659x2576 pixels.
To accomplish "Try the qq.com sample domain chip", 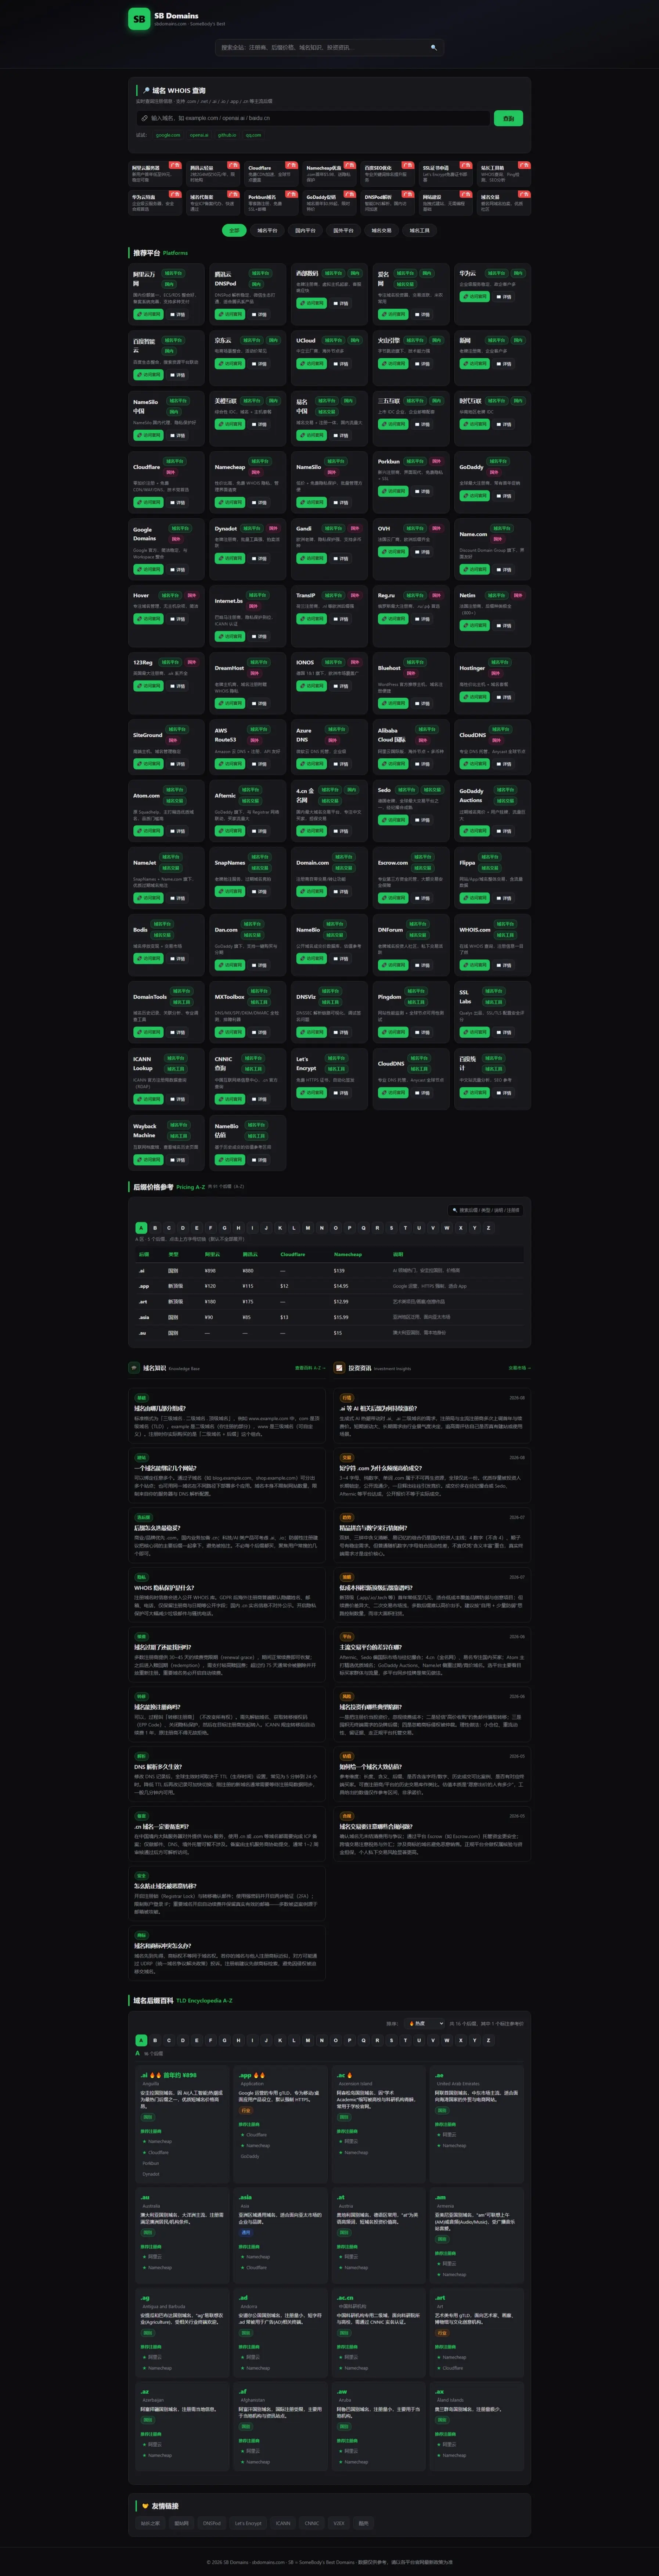I will tap(253, 135).
